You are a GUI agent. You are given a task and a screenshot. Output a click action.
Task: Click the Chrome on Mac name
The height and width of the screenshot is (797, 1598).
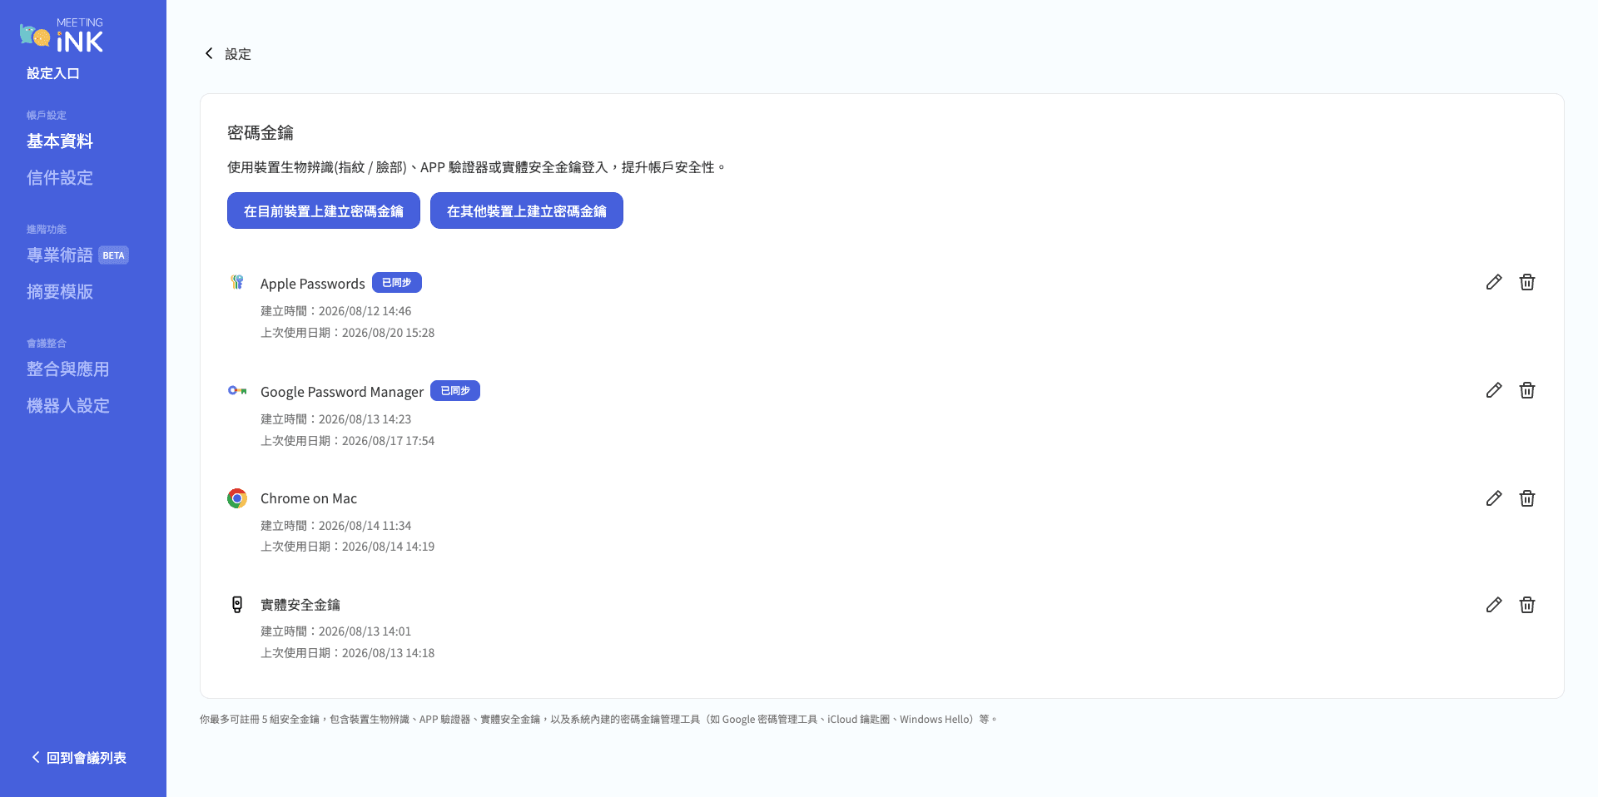point(309,498)
